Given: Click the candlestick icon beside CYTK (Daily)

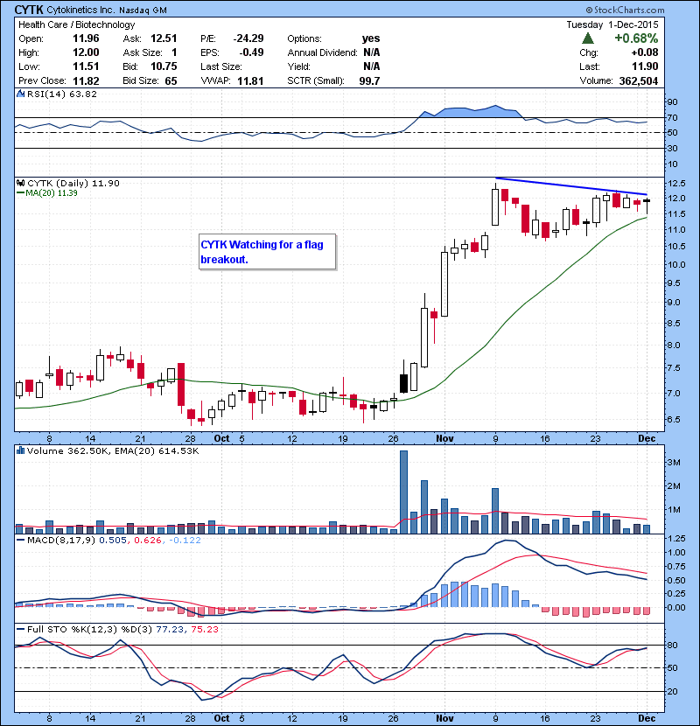Looking at the screenshot, I should tap(20, 184).
